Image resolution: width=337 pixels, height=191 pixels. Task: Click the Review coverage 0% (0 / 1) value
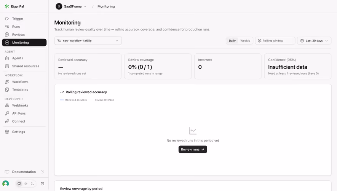pos(140,67)
